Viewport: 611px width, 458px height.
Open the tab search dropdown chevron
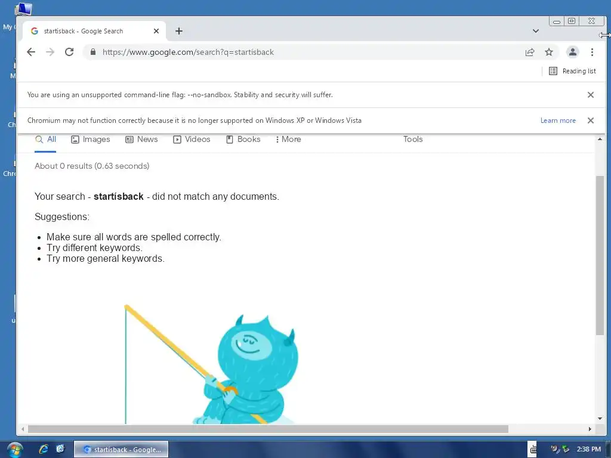tap(535, 31)
